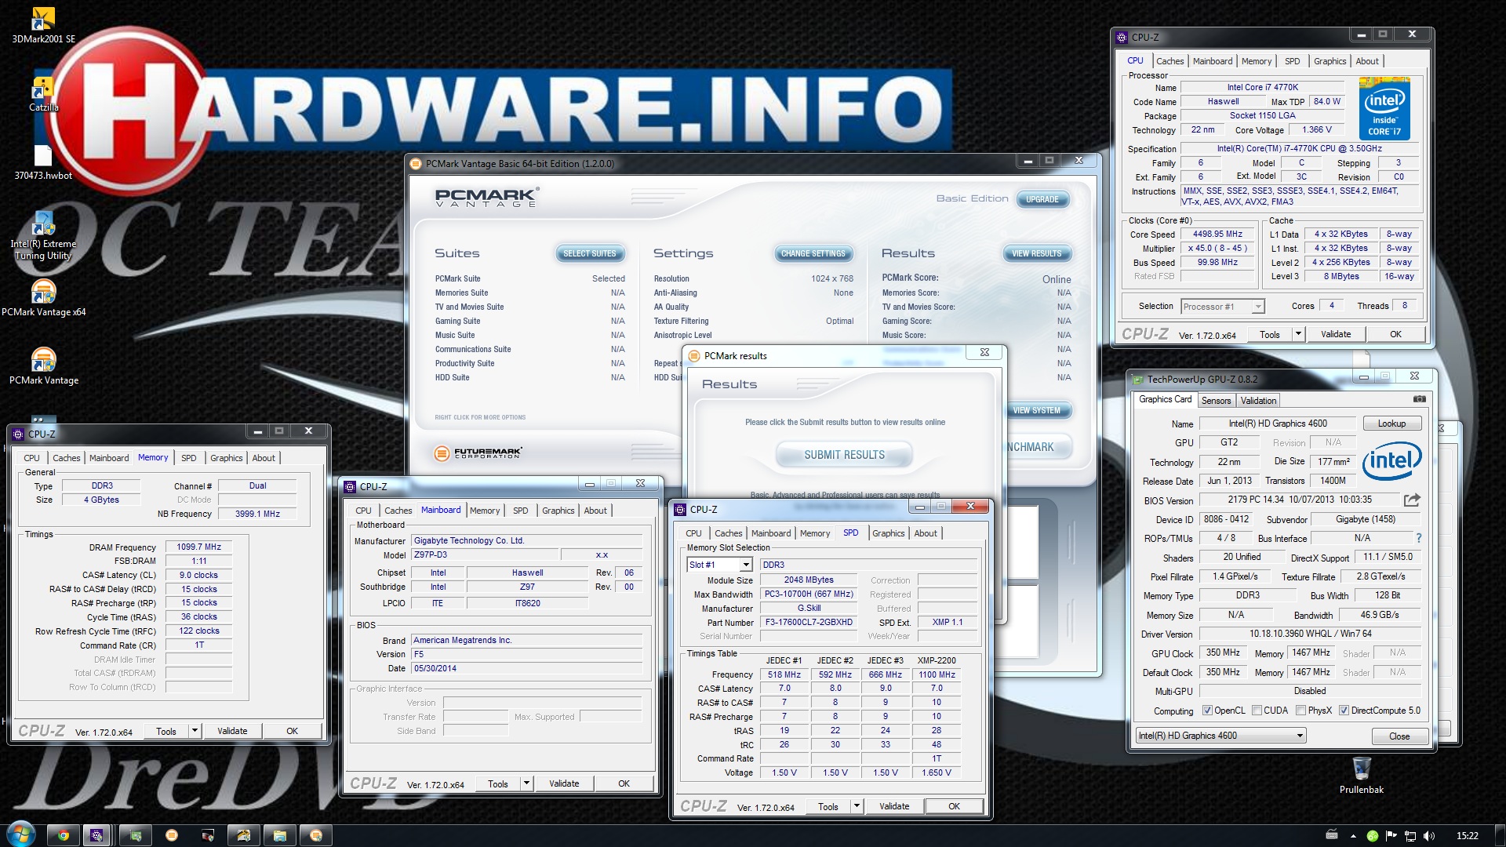Click the network tray icon
The height and width of the screenshot is (847, 1506).
(1410, 836)
